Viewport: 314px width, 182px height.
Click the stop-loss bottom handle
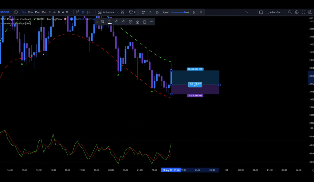[171, 94]
